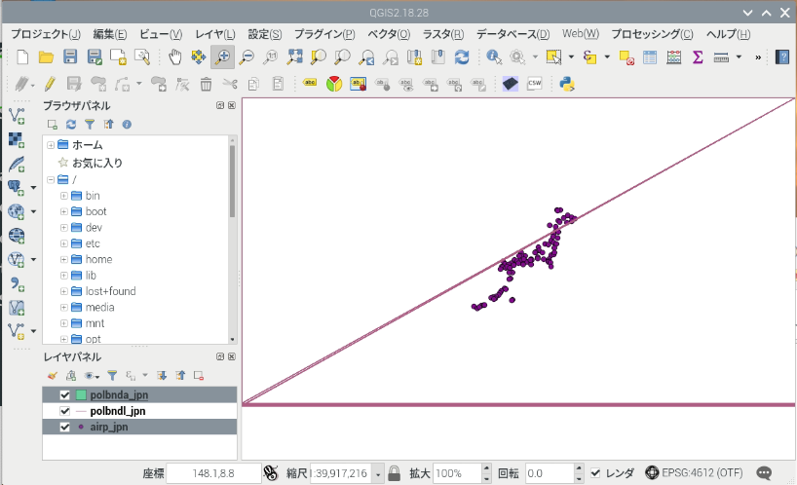Uncheck visibility of airp_jpn layer

[x=64, y=428]
